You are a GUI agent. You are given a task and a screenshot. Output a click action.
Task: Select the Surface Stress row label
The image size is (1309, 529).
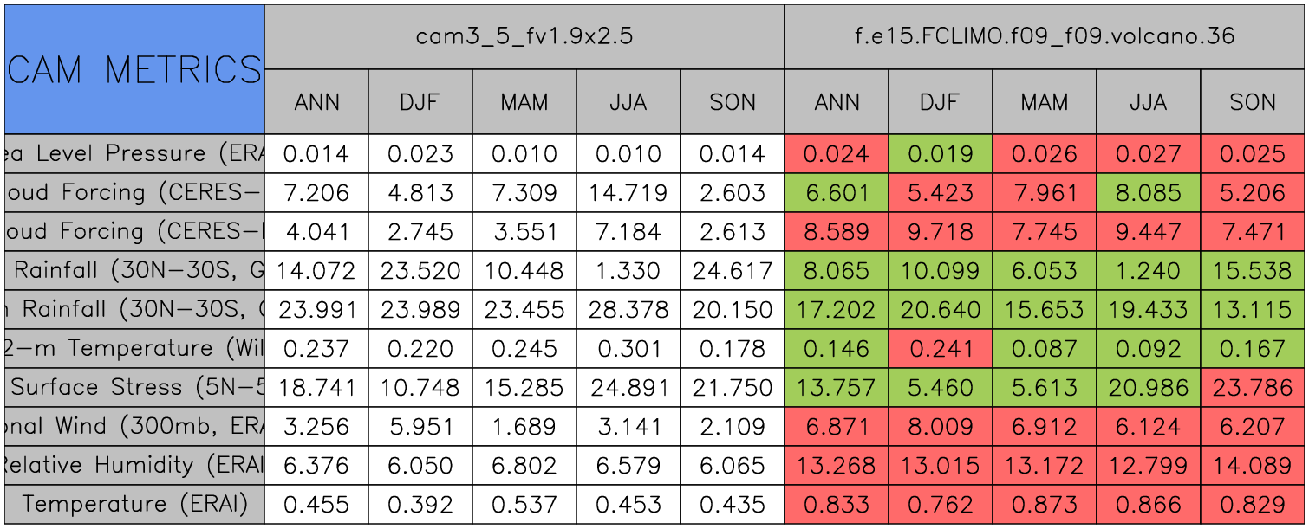point(134,387)
